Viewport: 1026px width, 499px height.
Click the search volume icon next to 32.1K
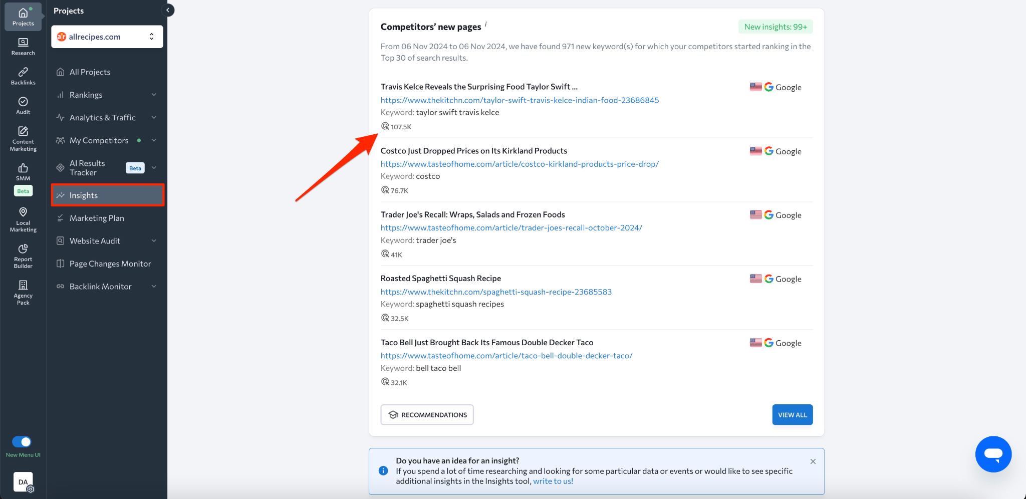[x=385, y=382]
